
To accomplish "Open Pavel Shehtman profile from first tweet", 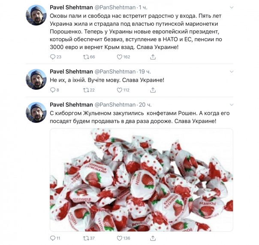I will 71,8.
